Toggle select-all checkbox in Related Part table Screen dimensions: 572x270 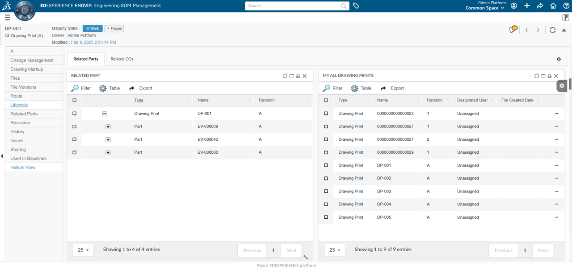[74, 101]
